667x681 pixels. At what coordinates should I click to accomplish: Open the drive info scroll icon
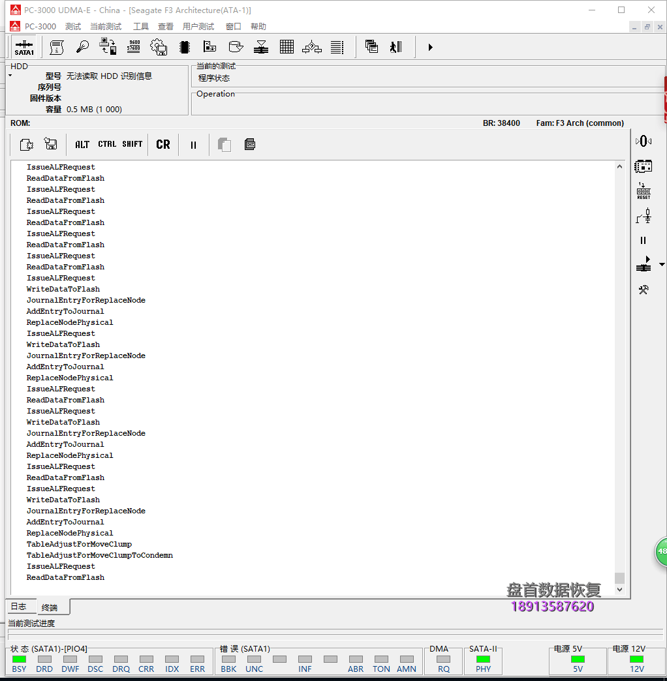coord(57,47)
